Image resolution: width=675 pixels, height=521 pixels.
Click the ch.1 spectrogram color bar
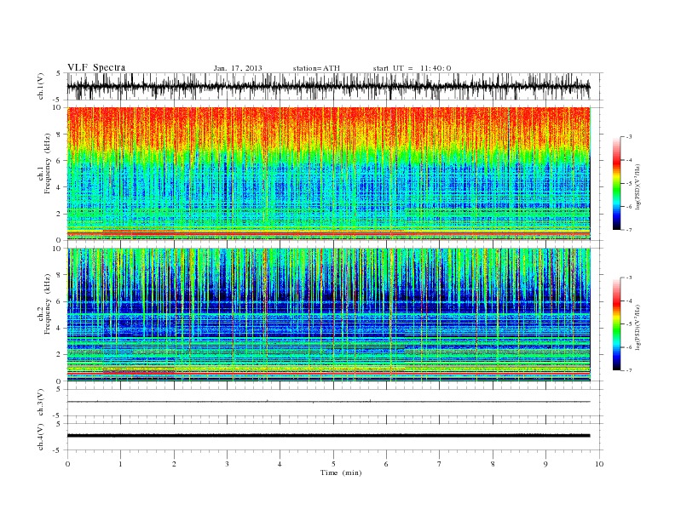pyautogui.click(x=616, y=184)
